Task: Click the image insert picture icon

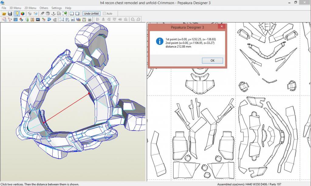Action: coord(38,19)
